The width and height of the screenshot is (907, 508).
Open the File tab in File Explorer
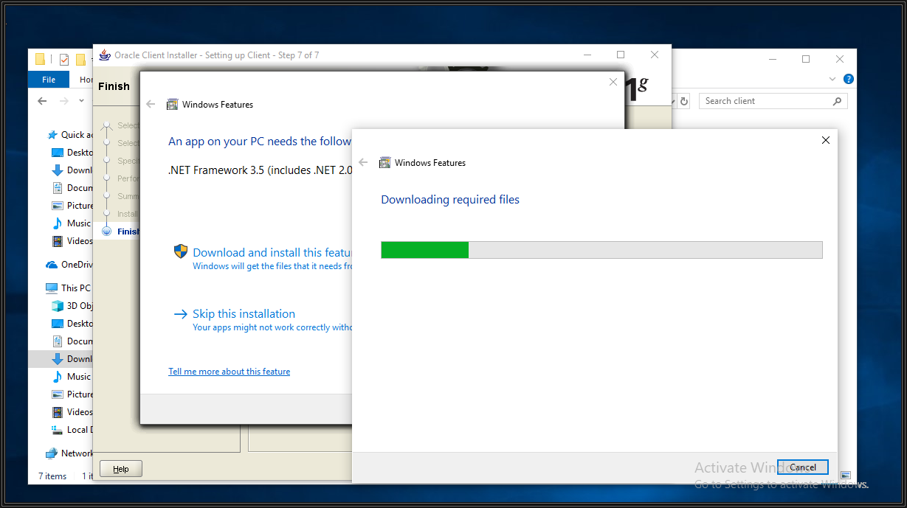[x=49, y=80]
